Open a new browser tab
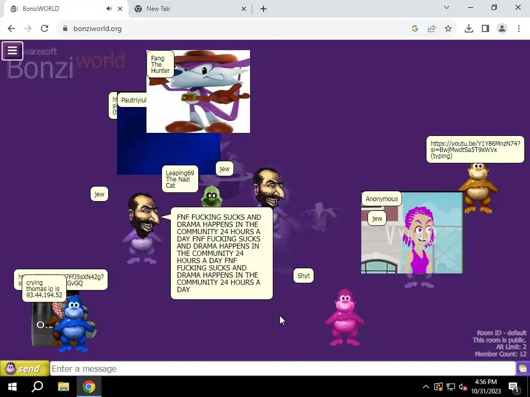Image resolution: width=530 pixels, height=397 pixels. [x=263, y=9]
